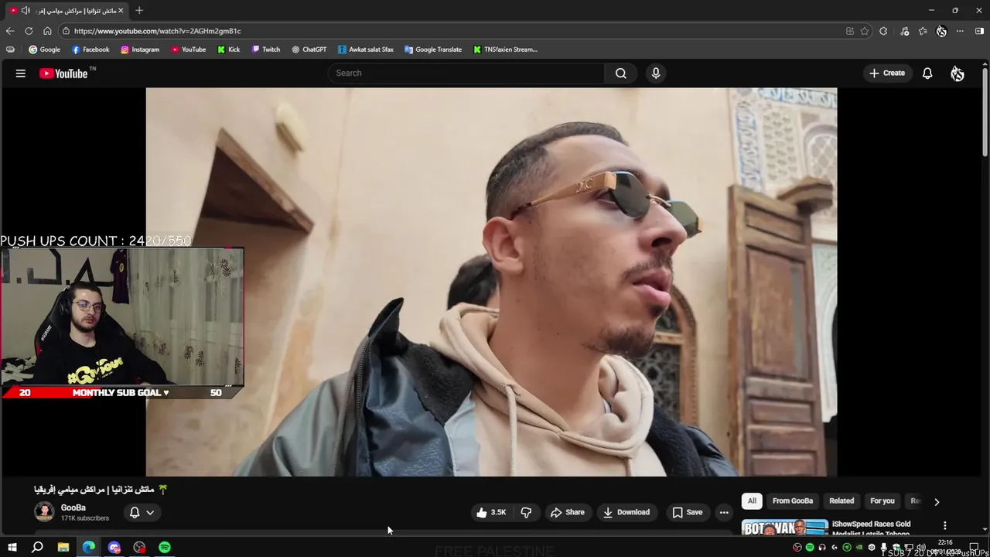
Task: Open the apps icon in address bar
Action: click(850, 31)
